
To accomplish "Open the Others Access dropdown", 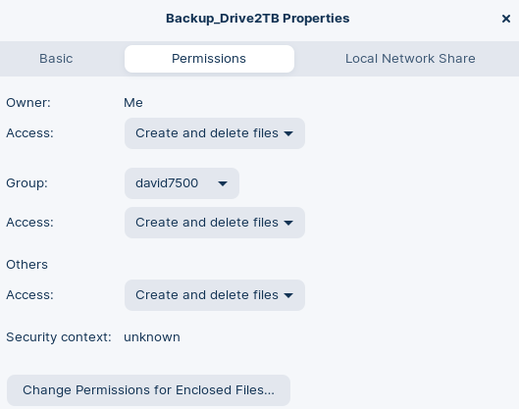I will coord(215,295).
